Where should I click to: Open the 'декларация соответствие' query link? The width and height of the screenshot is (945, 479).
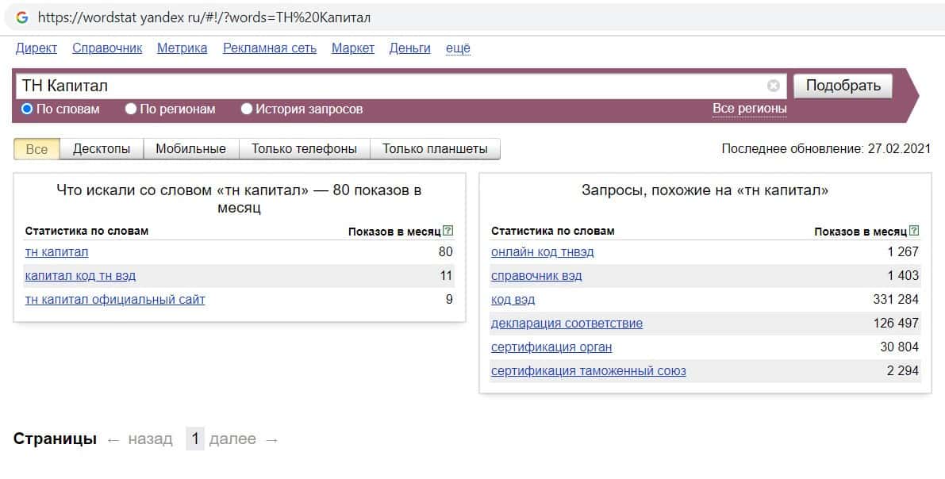pos(567,324)
